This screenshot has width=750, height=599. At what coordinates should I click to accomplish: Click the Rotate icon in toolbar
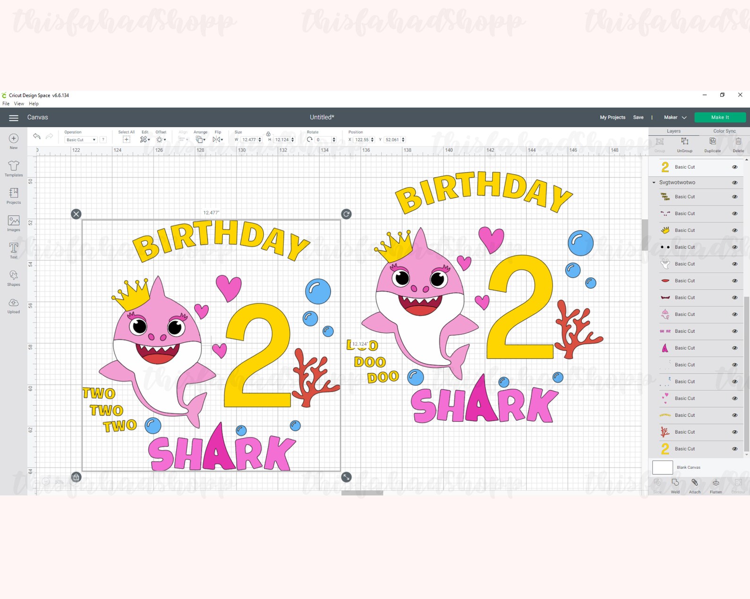(x=310, y=139)
